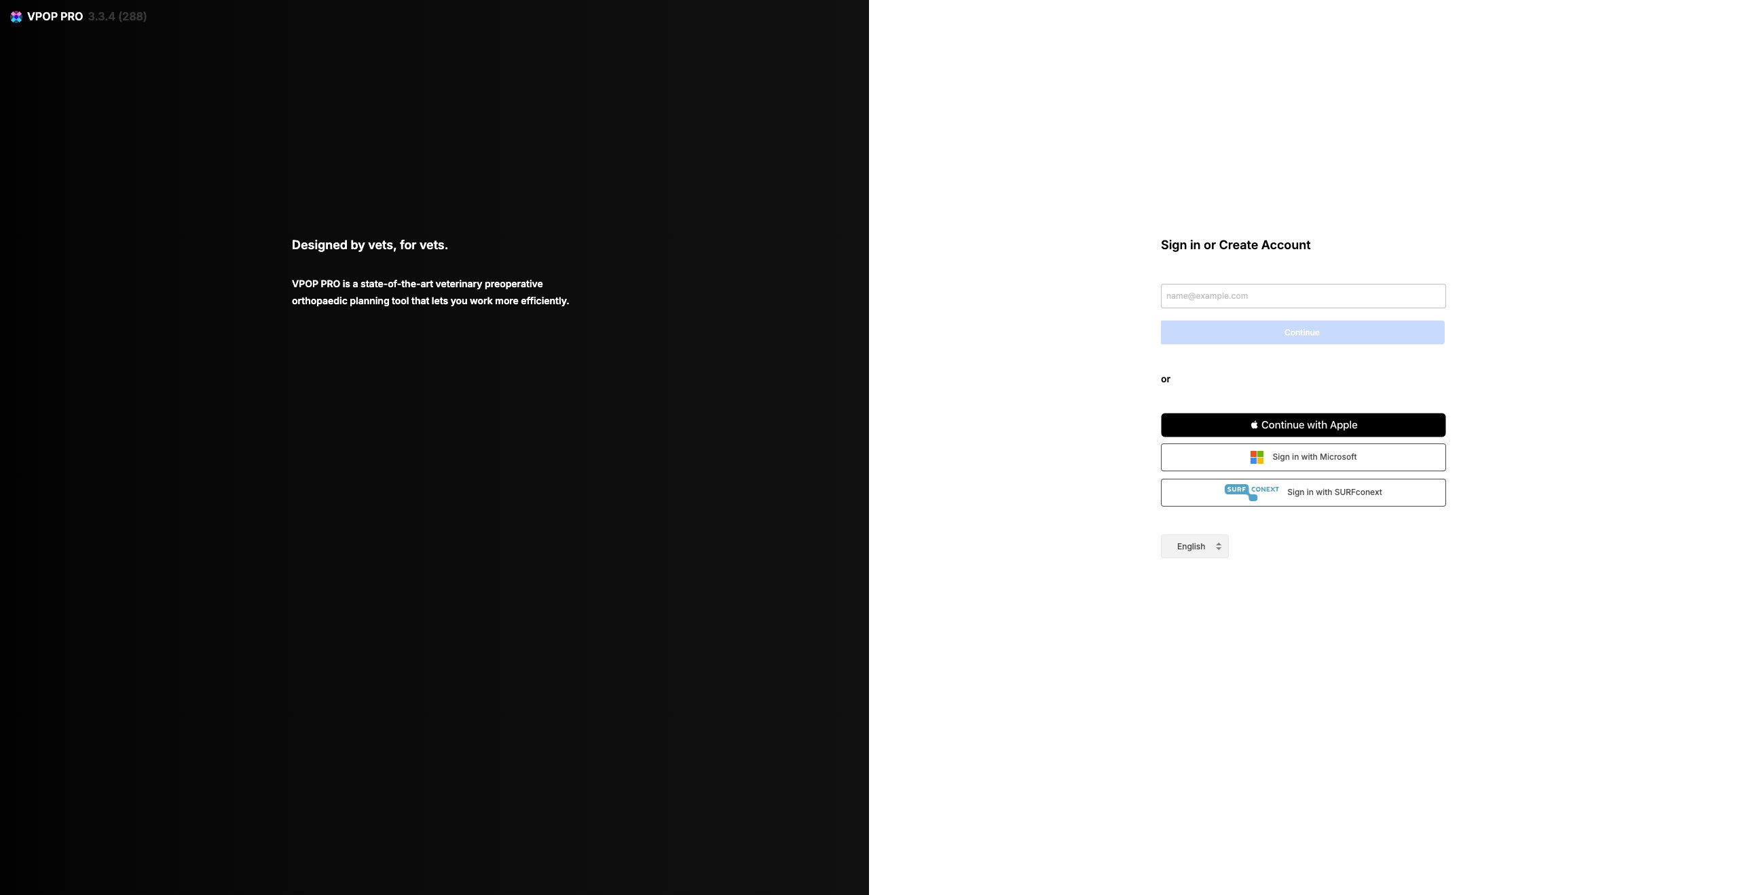
Task: Click the stepper arrows beside English
Action: click(1219, 546)
